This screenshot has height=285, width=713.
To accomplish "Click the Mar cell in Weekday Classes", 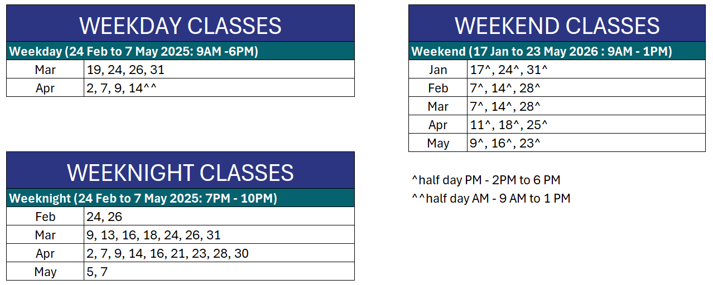I will tap(45, 70).
